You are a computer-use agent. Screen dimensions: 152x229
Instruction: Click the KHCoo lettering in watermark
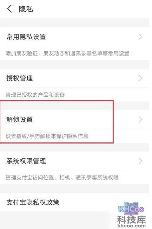tap(131, 209)
